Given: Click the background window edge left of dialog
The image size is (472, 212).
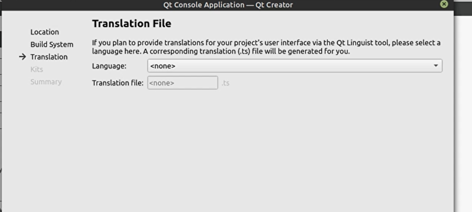Looking at the screenshot, I should coord(1,113).
